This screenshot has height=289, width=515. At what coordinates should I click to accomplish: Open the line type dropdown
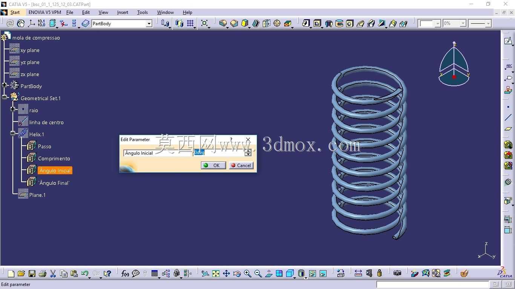coord(488,24)
